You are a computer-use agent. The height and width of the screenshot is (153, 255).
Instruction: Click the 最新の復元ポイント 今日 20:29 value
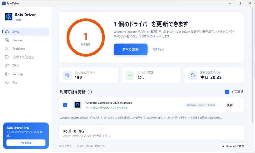(211, 77)
